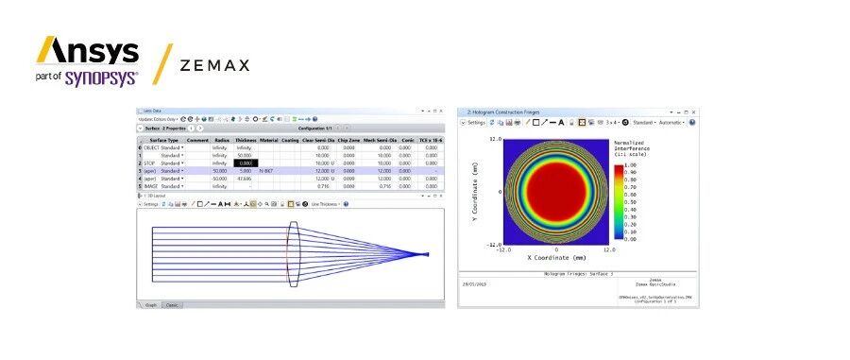Viewport: 850px width, 360px height.
Task: Open Standard dropdown in Hologram toolbar
Action: pos(643,123)
